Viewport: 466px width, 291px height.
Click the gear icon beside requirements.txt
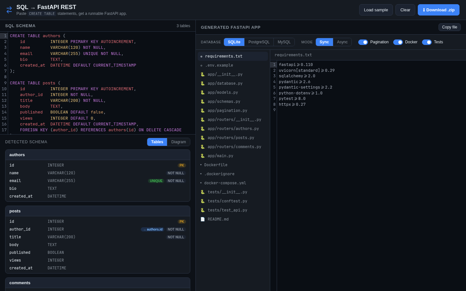point(201,56)
